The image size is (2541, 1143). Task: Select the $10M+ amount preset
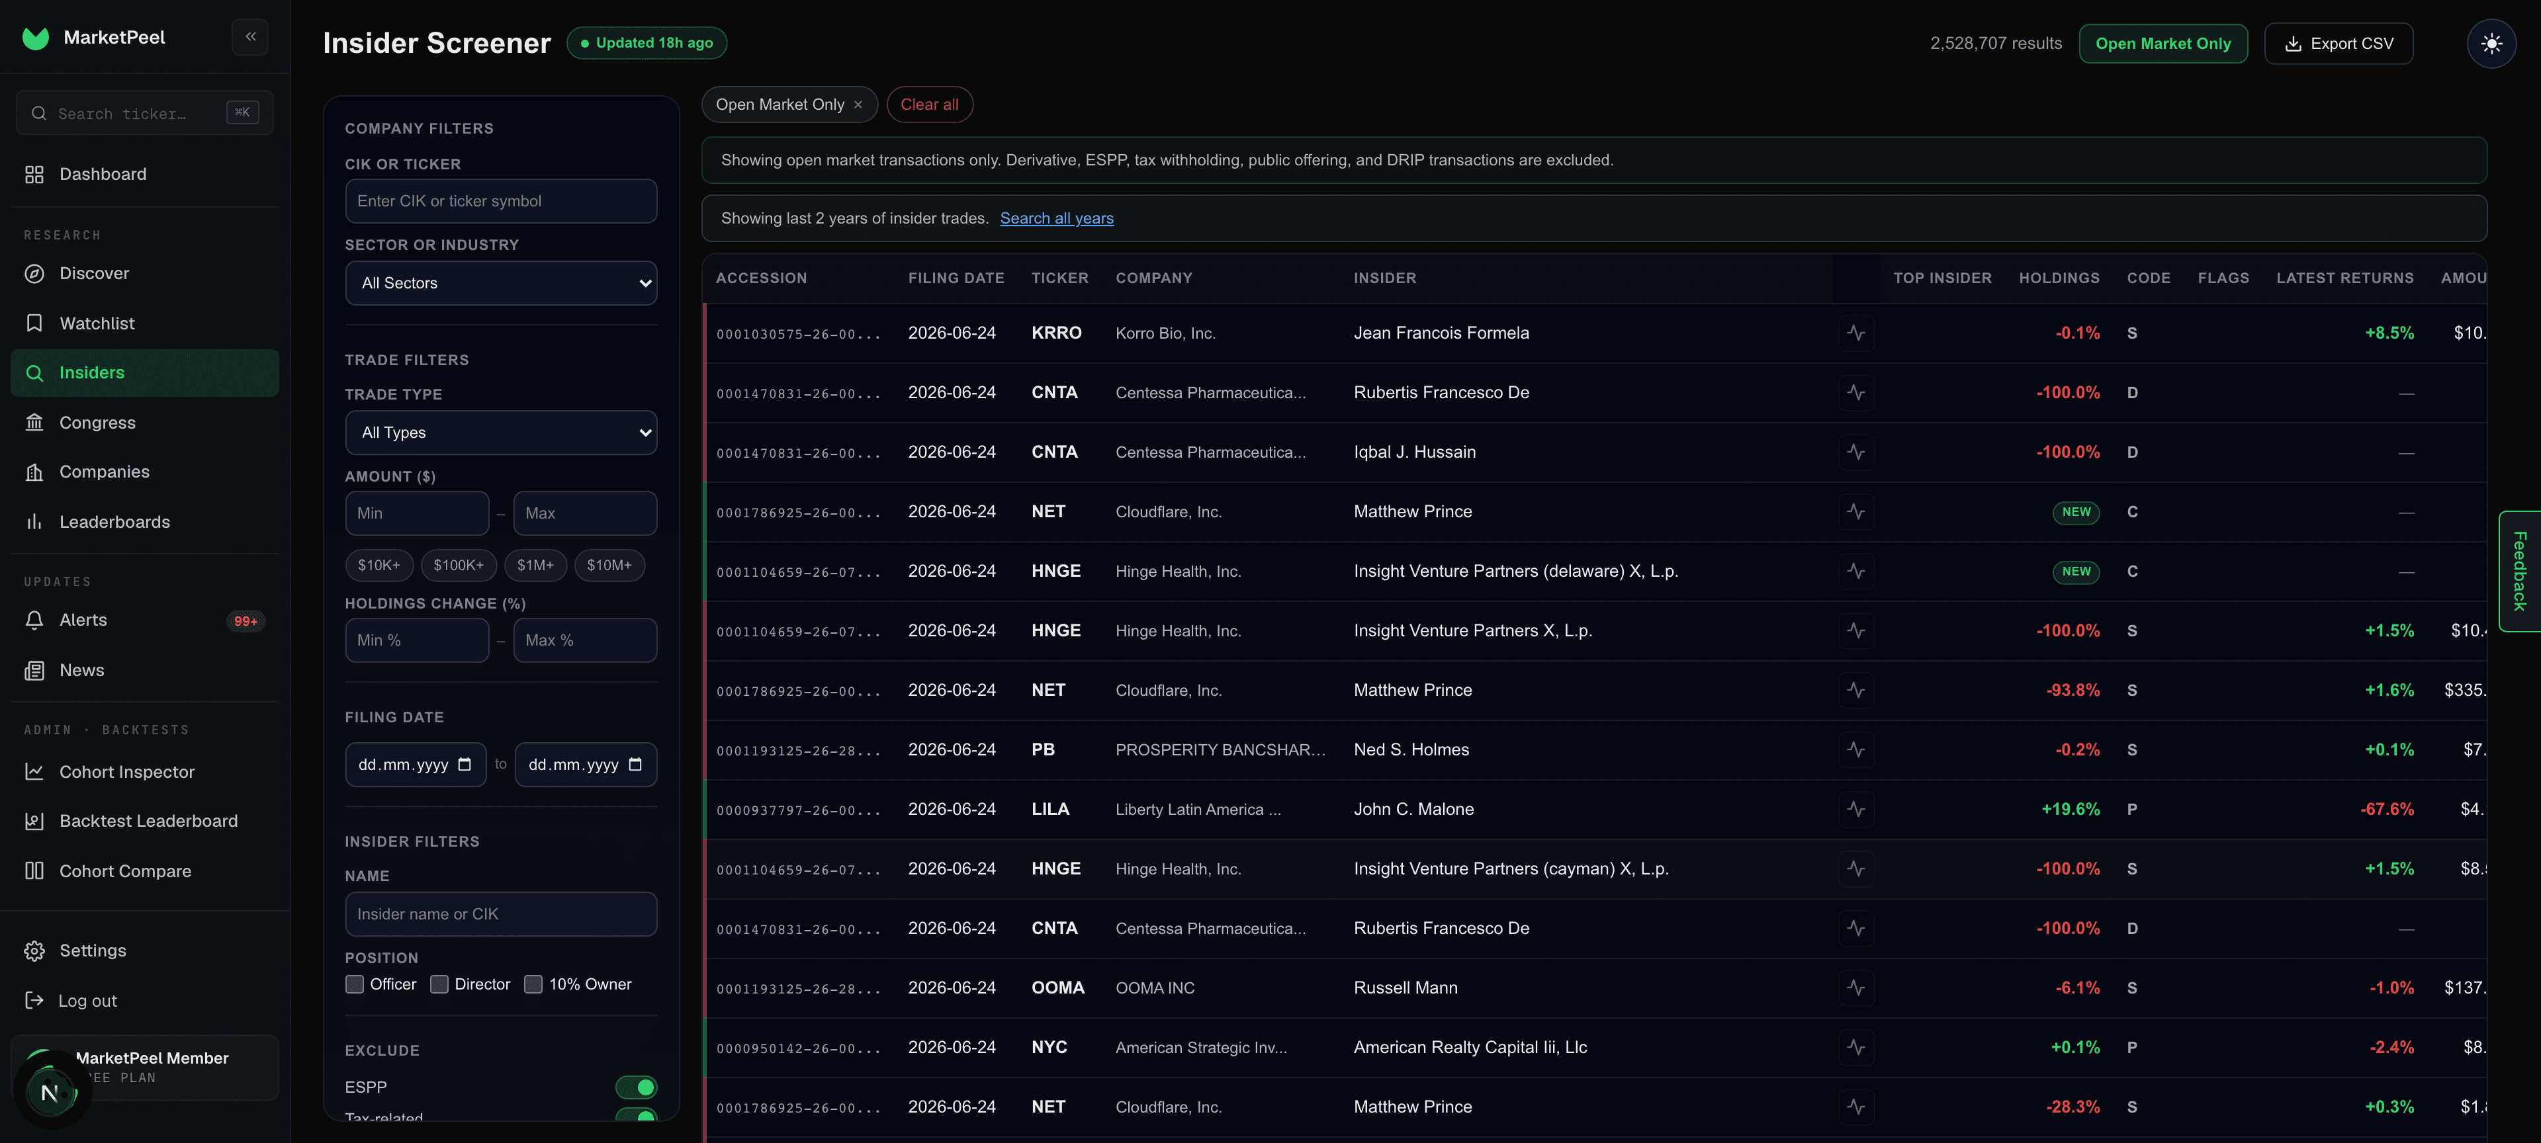[609, 565]
